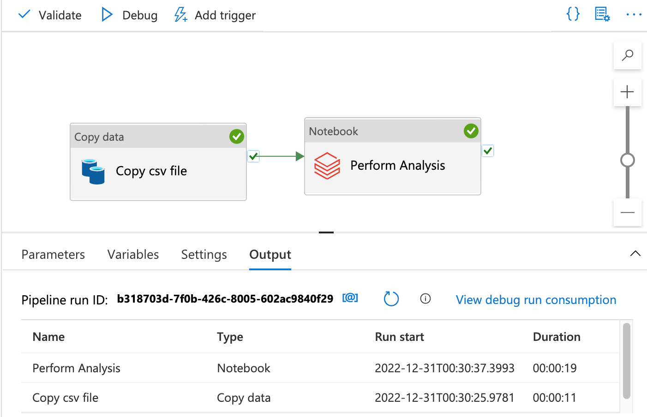This screenshot has height=417, width=647.
Task: Open View debug run consumption link
Action: point(536,300)
